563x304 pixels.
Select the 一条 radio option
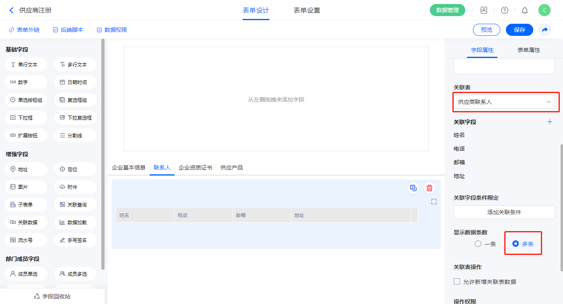pyautogui.click(x=478, y=244)
